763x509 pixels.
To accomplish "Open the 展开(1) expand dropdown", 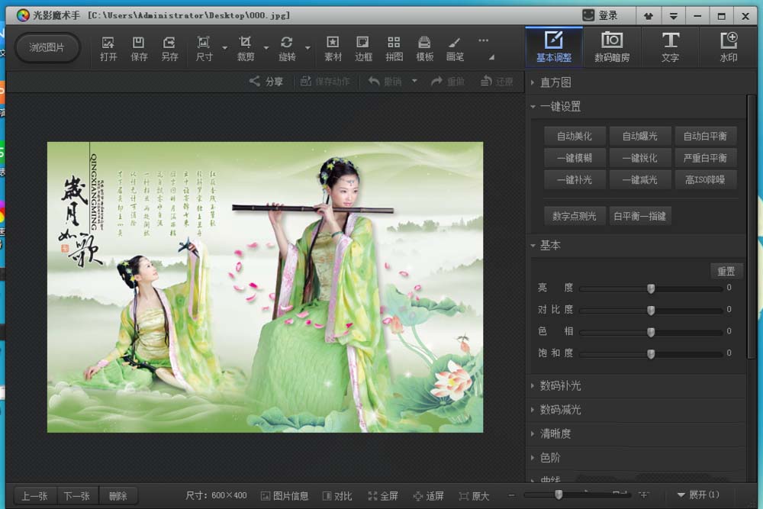I will tap(698, 495).
